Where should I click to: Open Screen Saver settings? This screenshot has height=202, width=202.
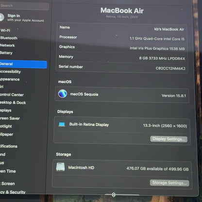tap(10, 118)
